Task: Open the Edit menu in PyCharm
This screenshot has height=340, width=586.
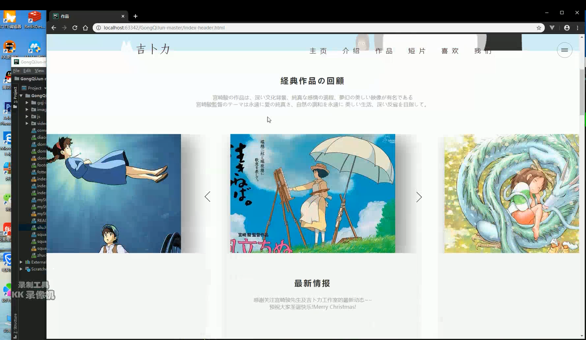Action: [x=27, y=71]
